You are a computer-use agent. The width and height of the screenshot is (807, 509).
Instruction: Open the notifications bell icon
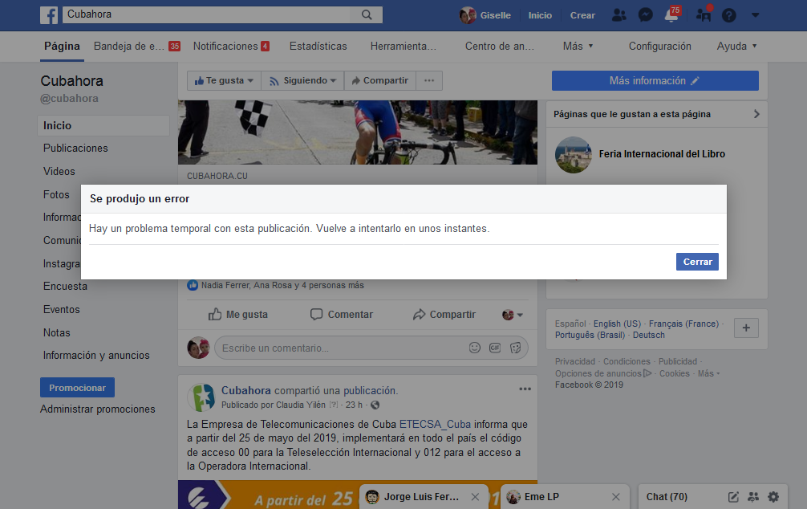point(671,15)
